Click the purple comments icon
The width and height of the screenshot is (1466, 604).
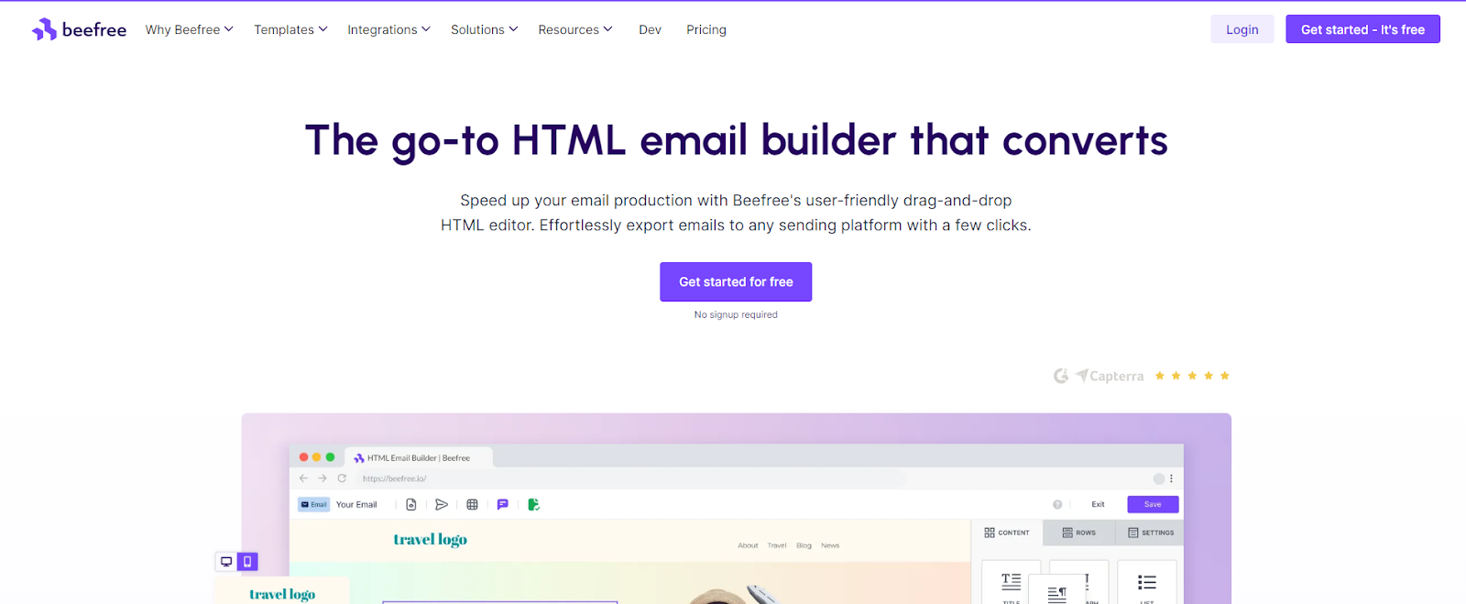(502, 504)
